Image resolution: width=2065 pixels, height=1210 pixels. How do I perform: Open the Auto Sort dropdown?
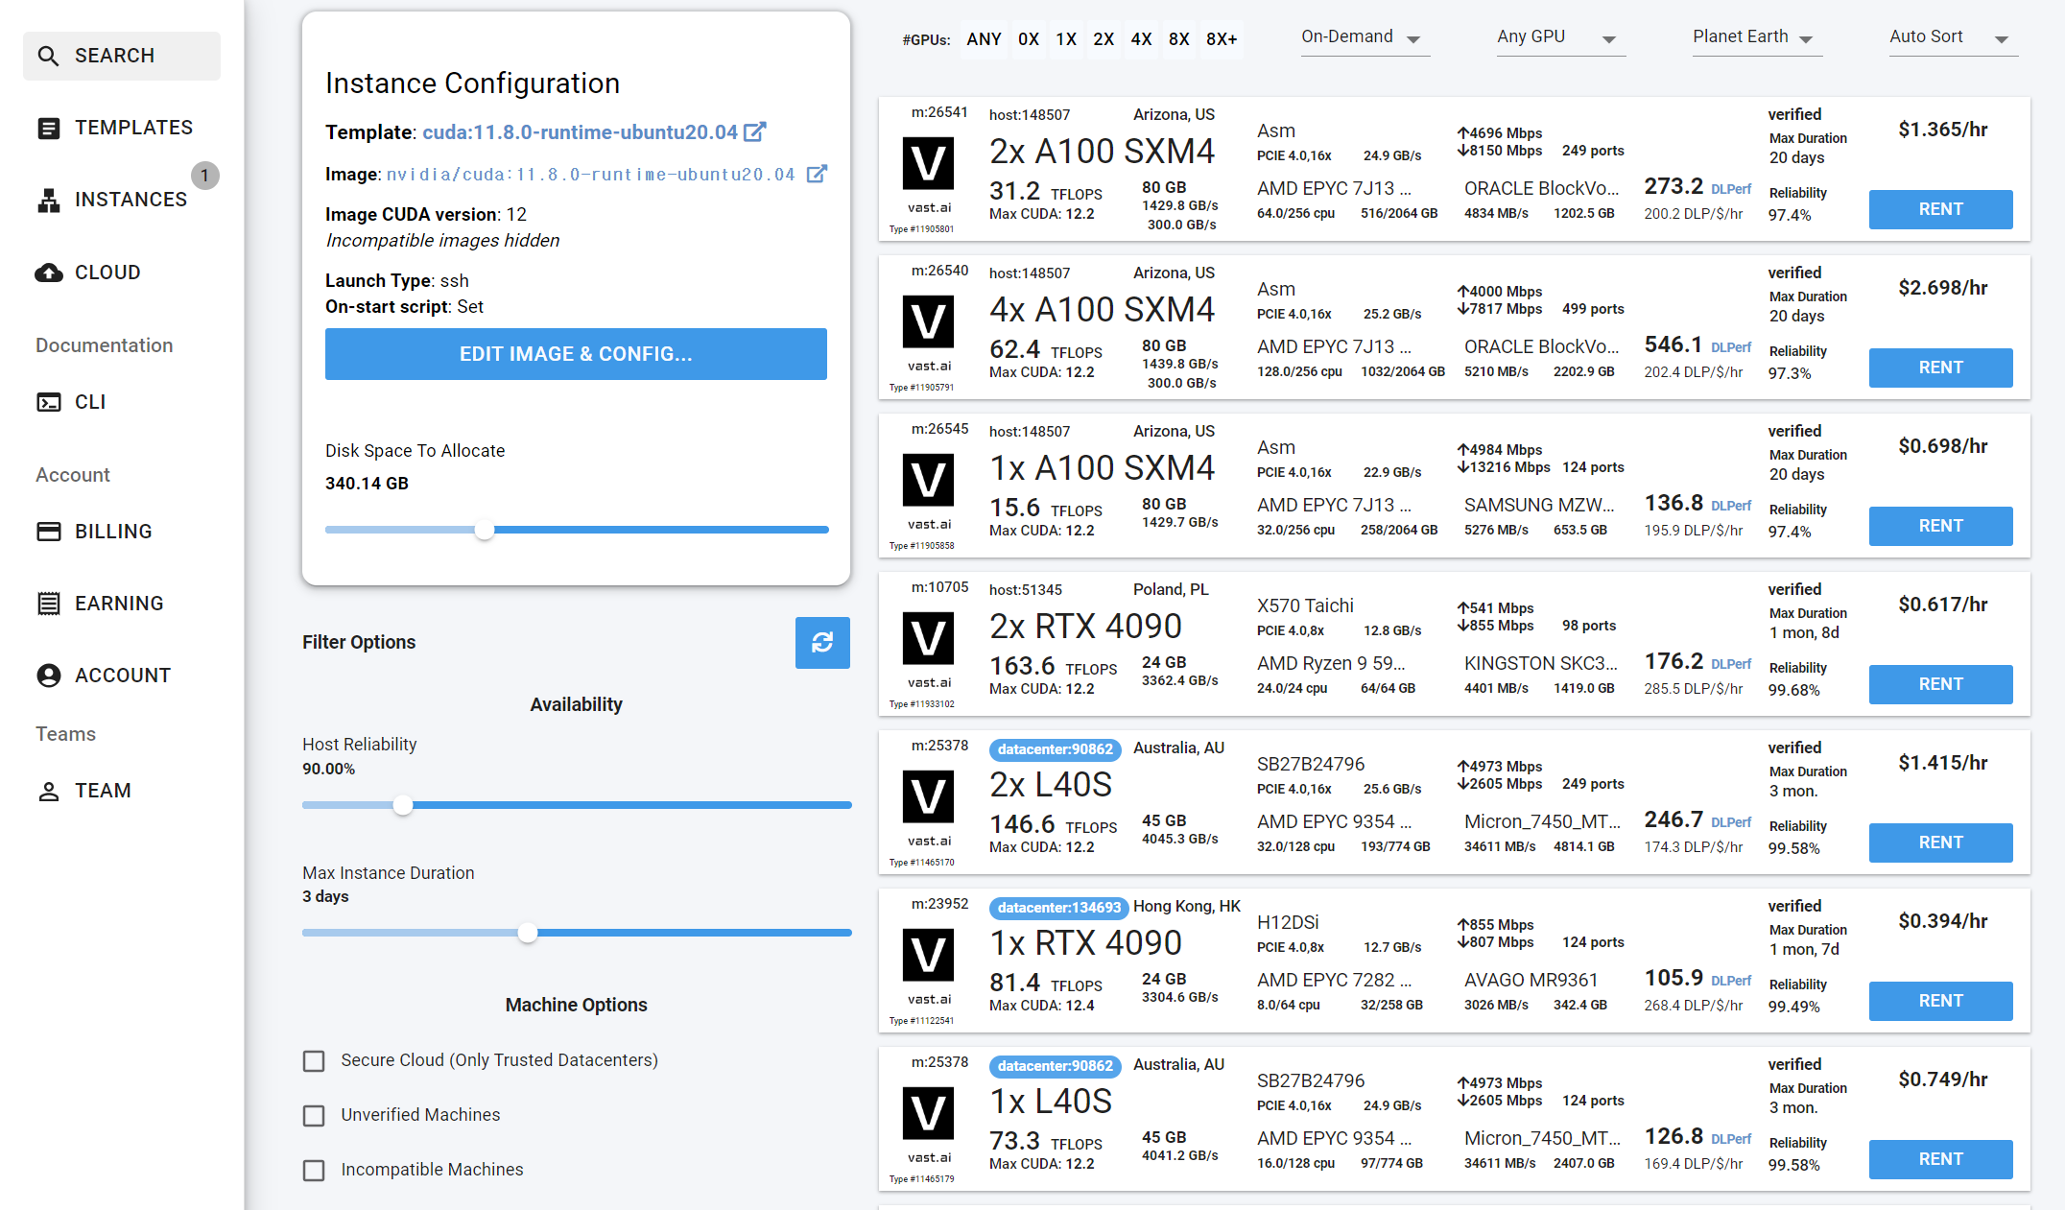[x=1953, y=37]
